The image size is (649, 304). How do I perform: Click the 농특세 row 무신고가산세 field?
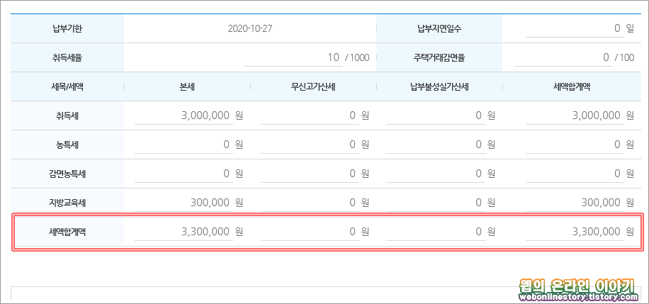coord(310,145)
